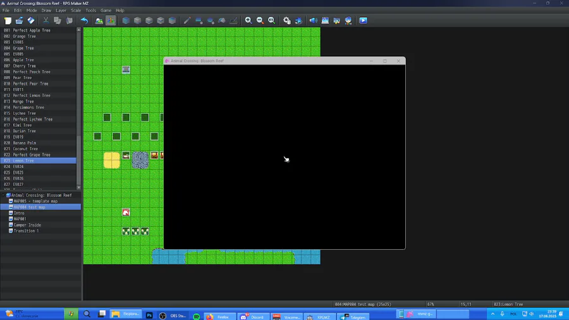The height and width of the screenshot is (320, 569).
Task: Click the Open Project folder icon
Action: (19, 21)
